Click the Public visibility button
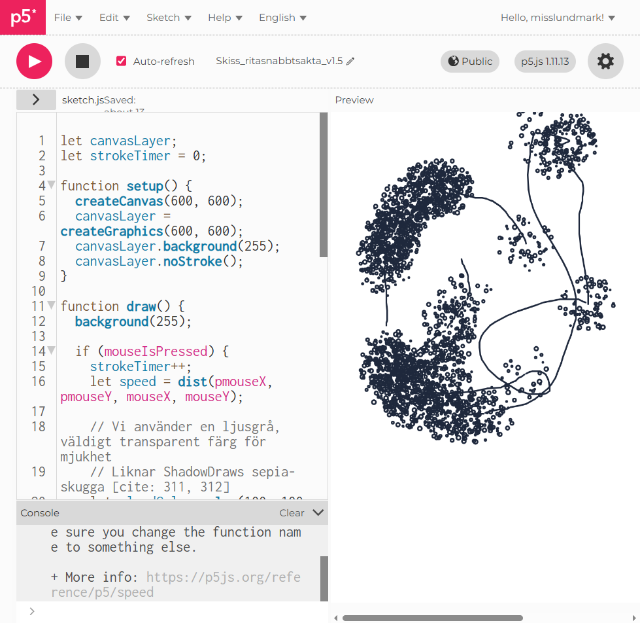The width and height of the screenshot is (640, 623). click(x=470, y=62)
